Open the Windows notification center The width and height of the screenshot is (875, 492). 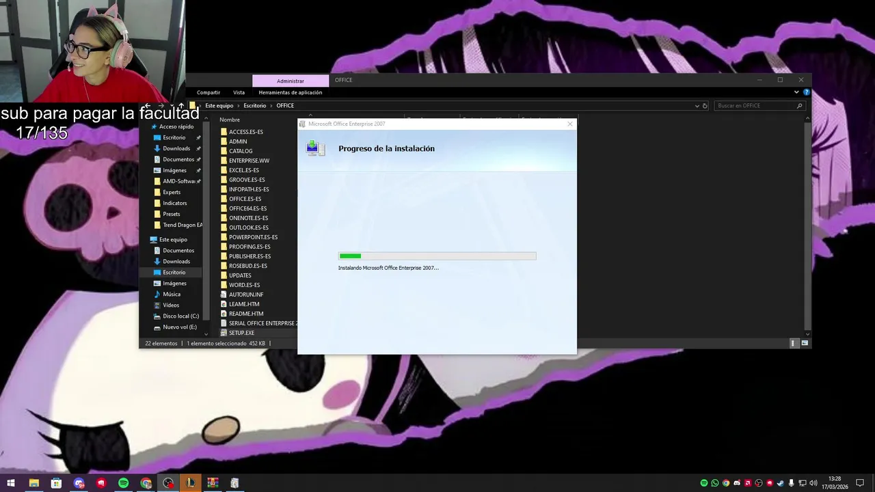860,483
